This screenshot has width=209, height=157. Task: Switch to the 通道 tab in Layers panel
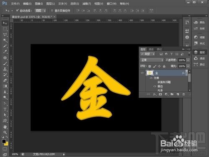151,49
